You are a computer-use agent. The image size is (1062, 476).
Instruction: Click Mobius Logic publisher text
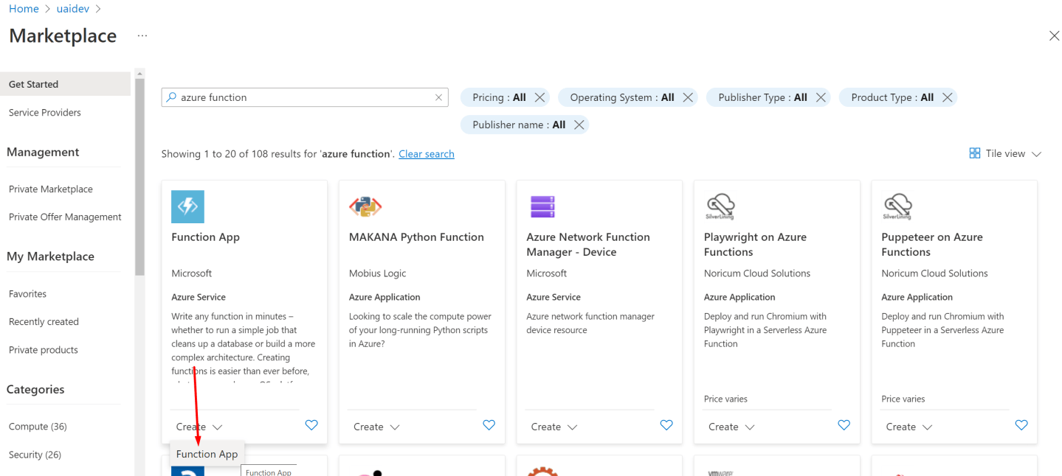click(378, 273)
